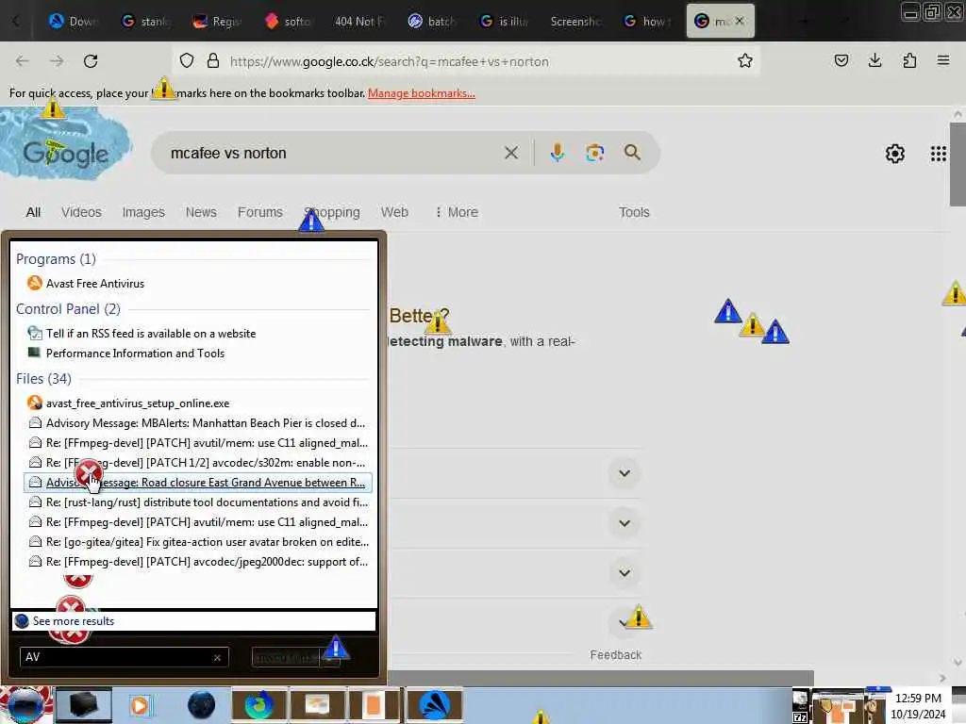This screenshot has height=724, width=966.
Task: Open the 7z tray icon
Action: coord(800,717)
